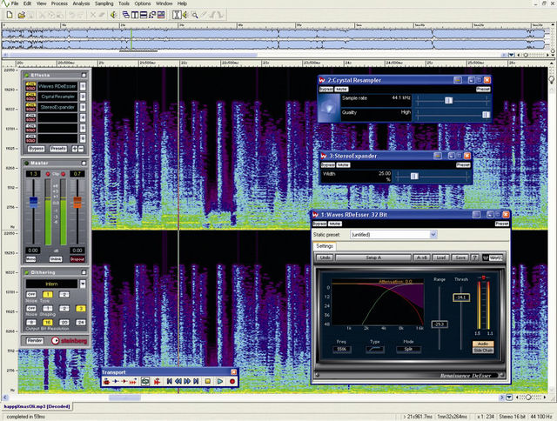Click the Side Chain button in RDeEsser
This screenshot has height=421, width=557.
click(483, 351)
